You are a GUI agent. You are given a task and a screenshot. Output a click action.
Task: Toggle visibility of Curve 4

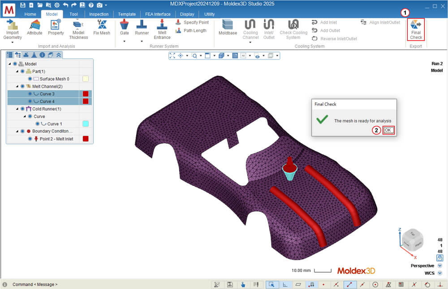tap(30, 101)
